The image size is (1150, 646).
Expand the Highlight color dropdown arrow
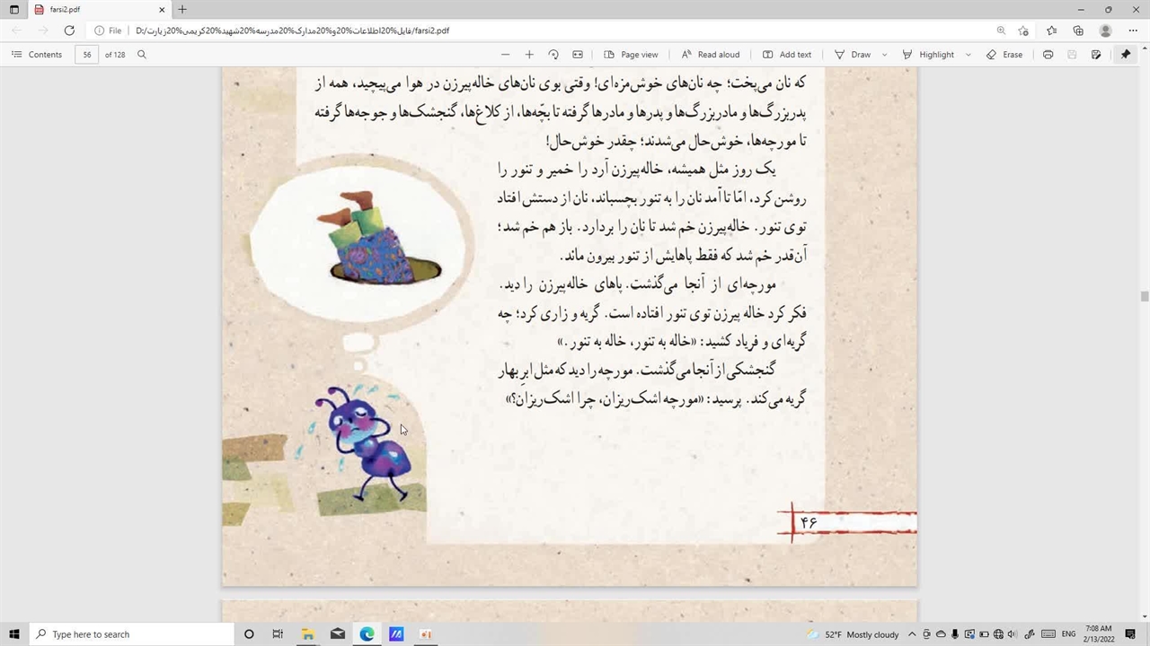pos(968,55)
